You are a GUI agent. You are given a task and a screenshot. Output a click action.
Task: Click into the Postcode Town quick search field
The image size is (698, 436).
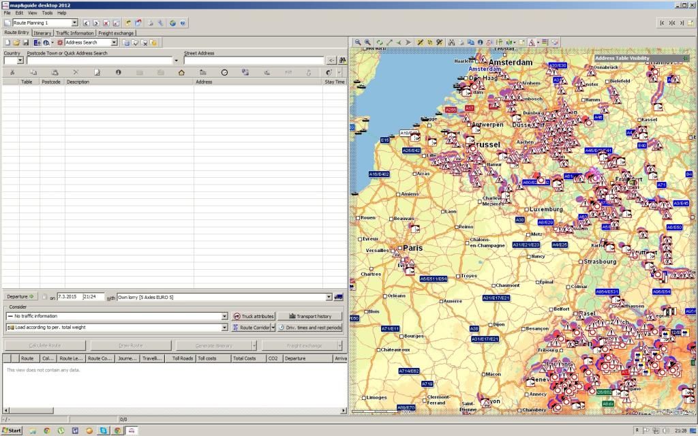tap(100, 60)
